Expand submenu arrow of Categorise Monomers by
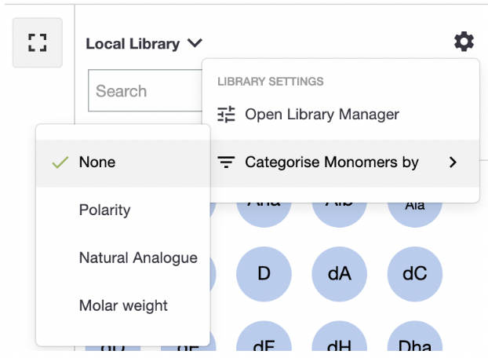488x358 pixels. pyautogui.click(x=453, y=163)
